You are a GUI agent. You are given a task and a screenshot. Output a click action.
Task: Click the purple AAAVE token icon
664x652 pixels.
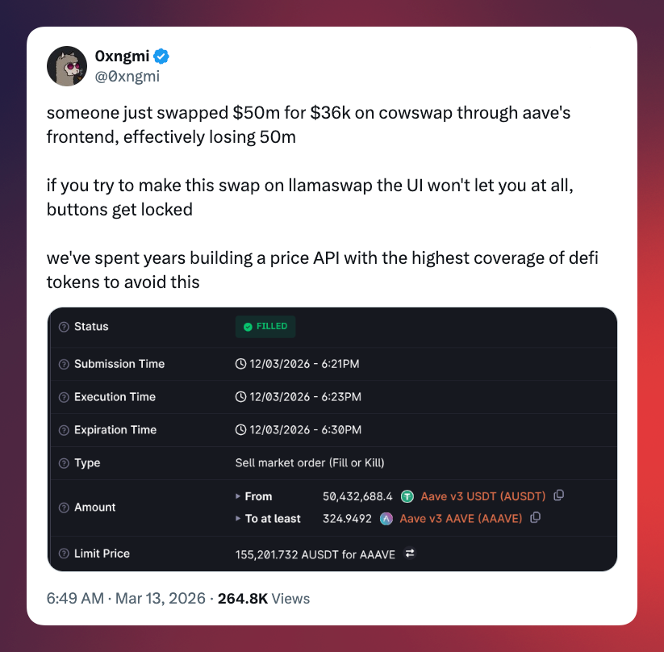point(386,519)
